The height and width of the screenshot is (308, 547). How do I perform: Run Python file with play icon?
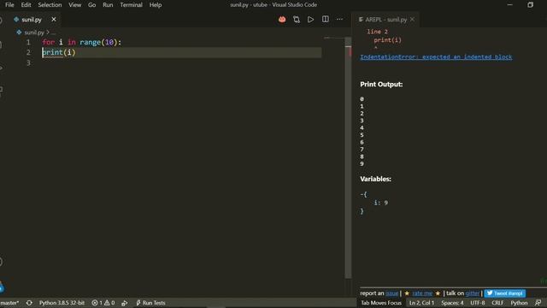pos(310,20)
